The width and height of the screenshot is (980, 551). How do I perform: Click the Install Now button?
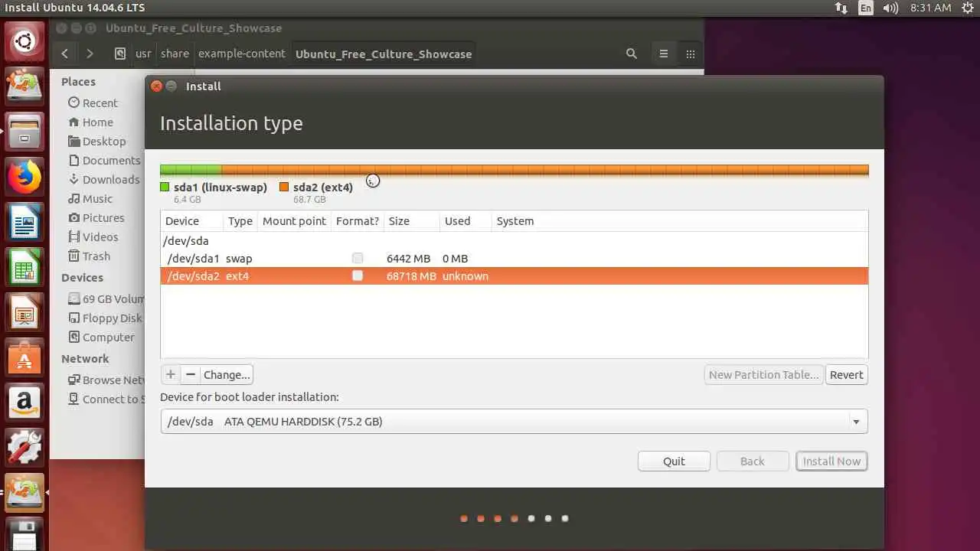click(x=831, y=461)
